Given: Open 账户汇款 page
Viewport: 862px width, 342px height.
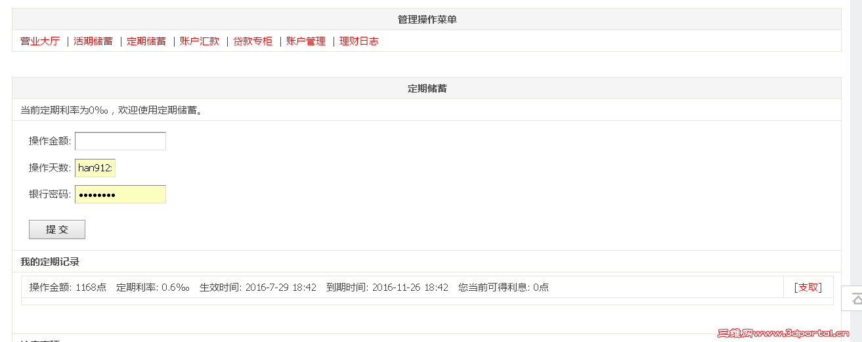Looking at the screenshot, I should pos(200,41).
